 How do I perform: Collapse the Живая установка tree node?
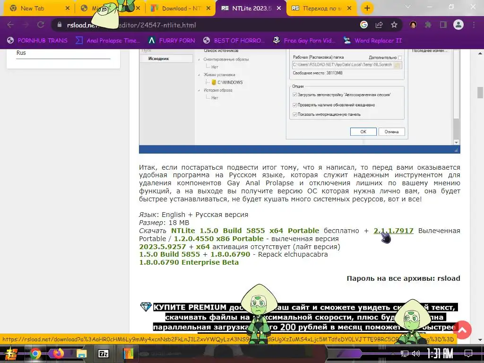point(199,75)
